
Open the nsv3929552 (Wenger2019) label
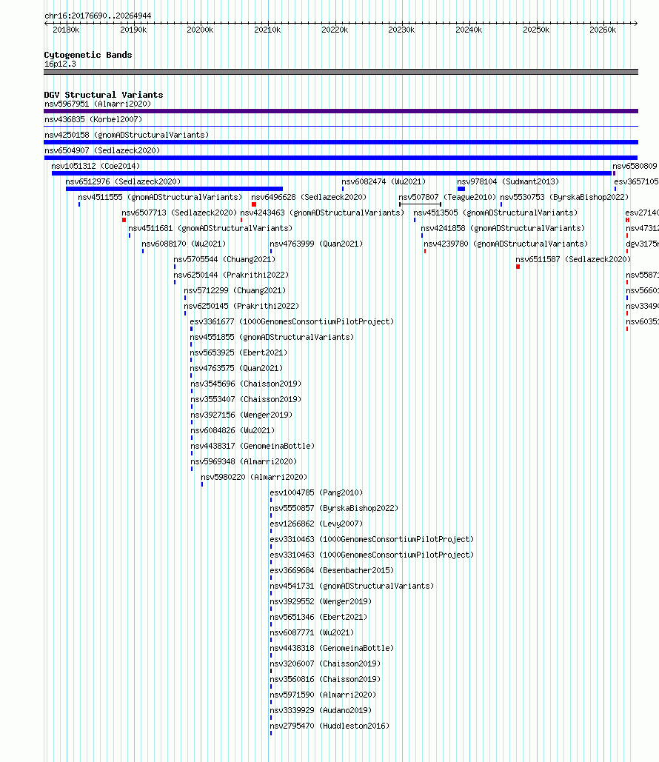tap(321, 601)
